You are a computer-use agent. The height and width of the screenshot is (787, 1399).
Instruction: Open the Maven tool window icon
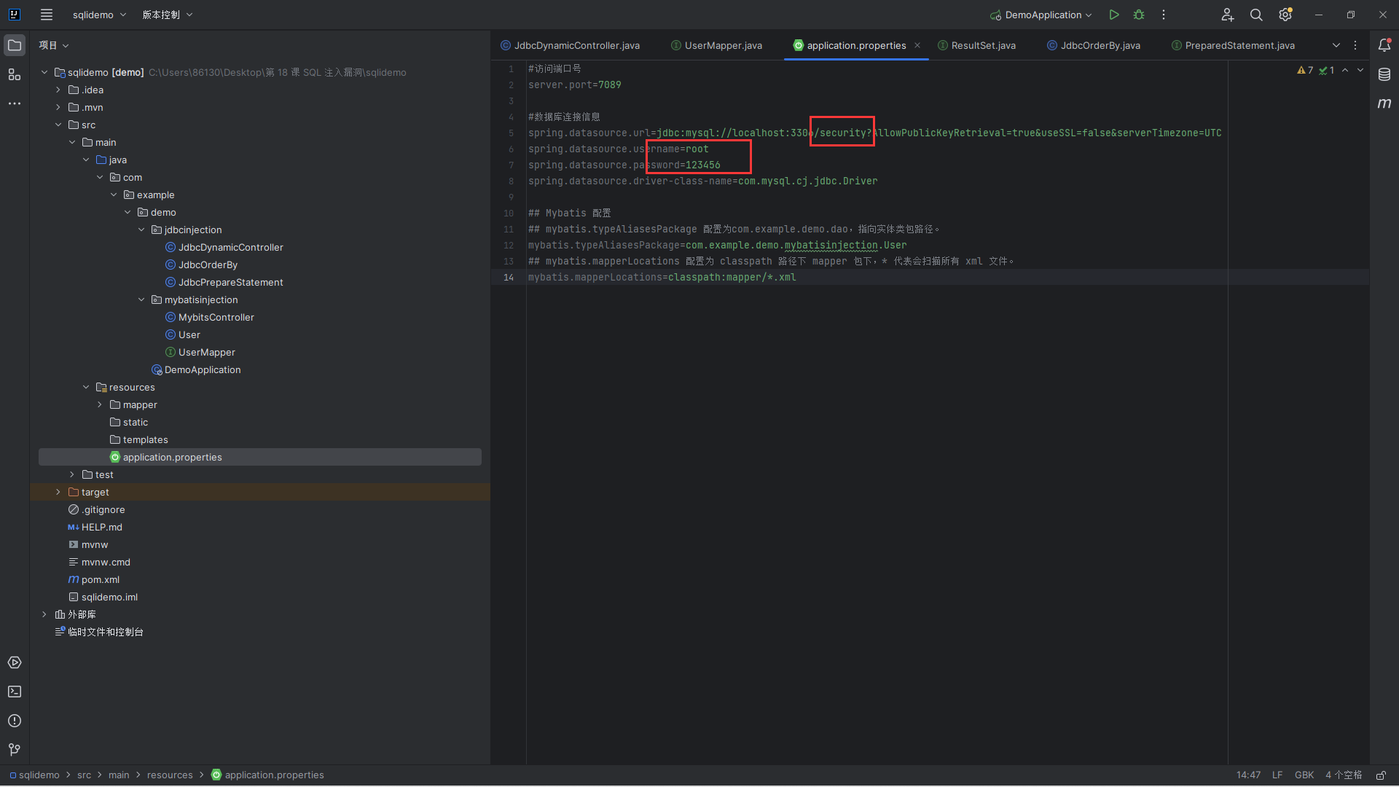point(1384,103)
